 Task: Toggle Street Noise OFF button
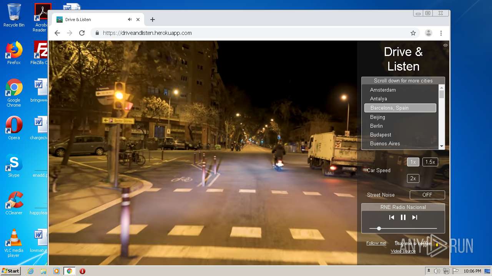[x=427, y=195]
